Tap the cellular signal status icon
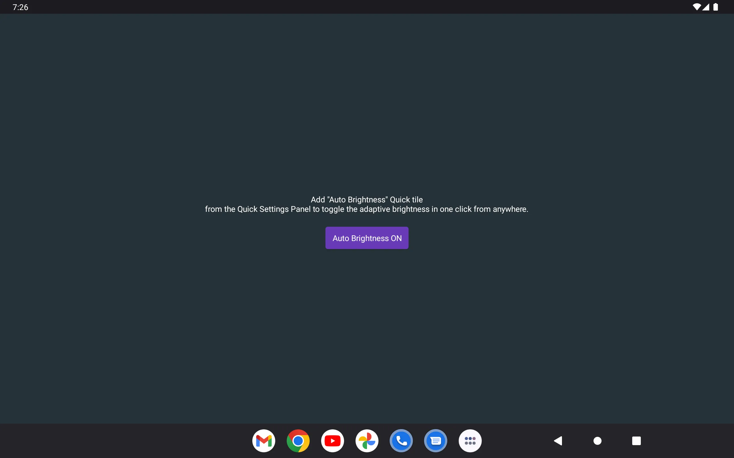The height and width of the screenshot is (458, 734). click(x=706, y=7)
